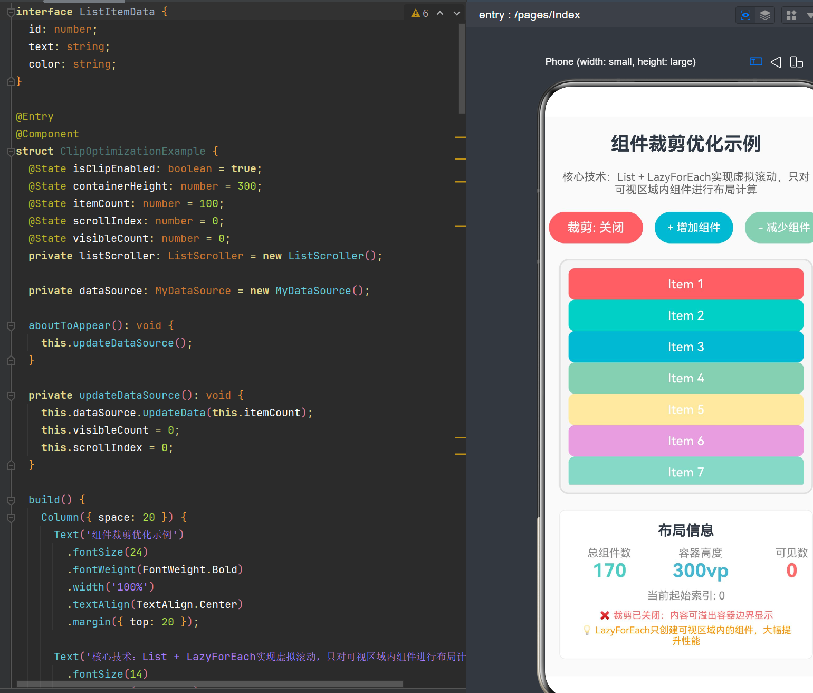
Task: Click the fontSize(24) line
Action: [107, 552]
